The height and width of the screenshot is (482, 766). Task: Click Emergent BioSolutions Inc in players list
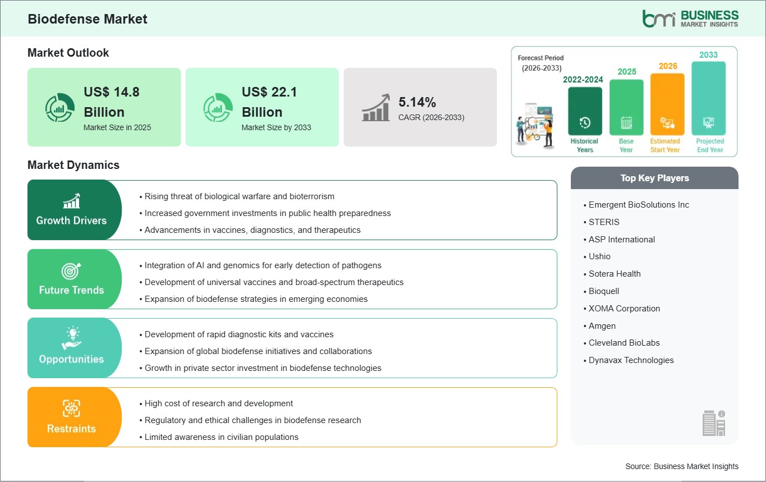point(639,205)
